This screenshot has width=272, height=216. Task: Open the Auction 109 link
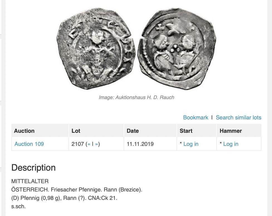(x=29, y=144)
